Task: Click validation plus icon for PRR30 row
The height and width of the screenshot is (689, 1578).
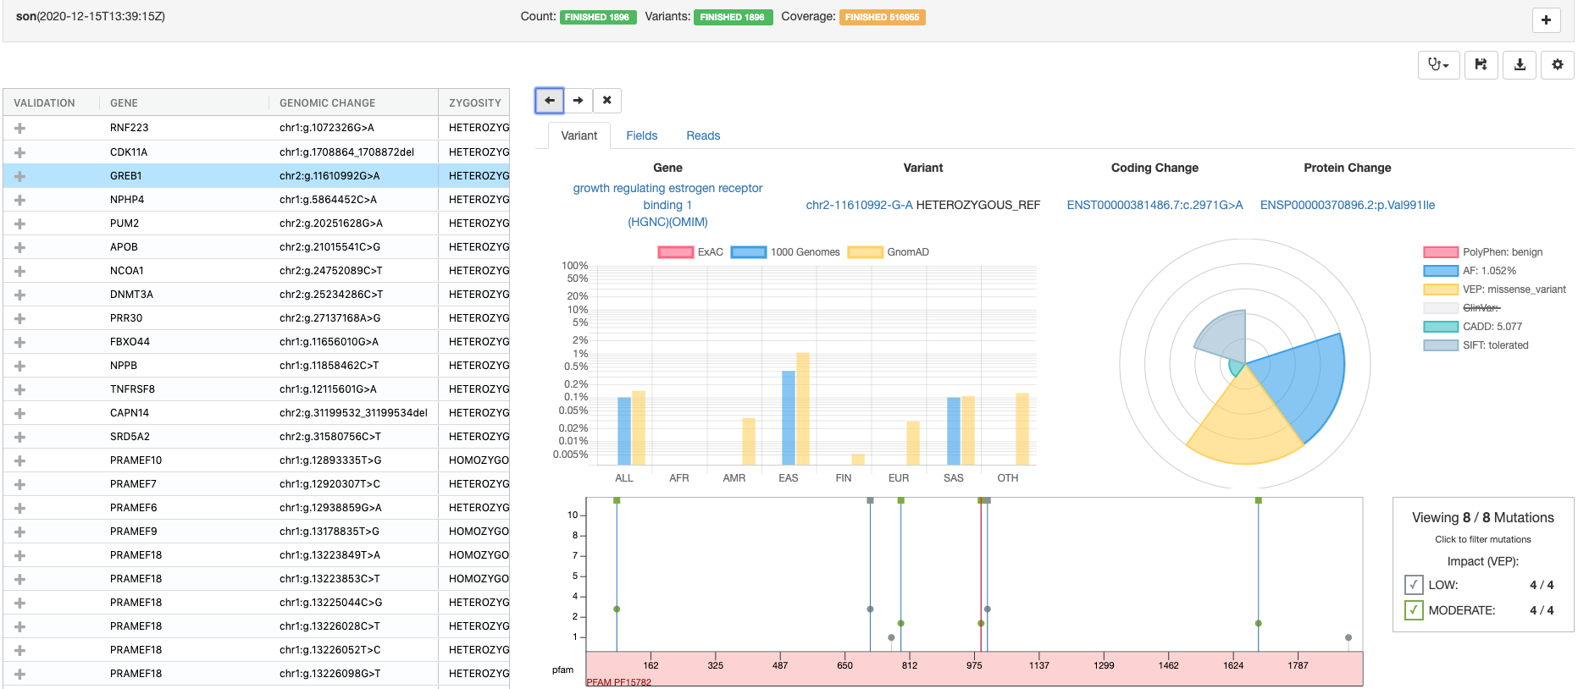Action: tap(19, 318)
